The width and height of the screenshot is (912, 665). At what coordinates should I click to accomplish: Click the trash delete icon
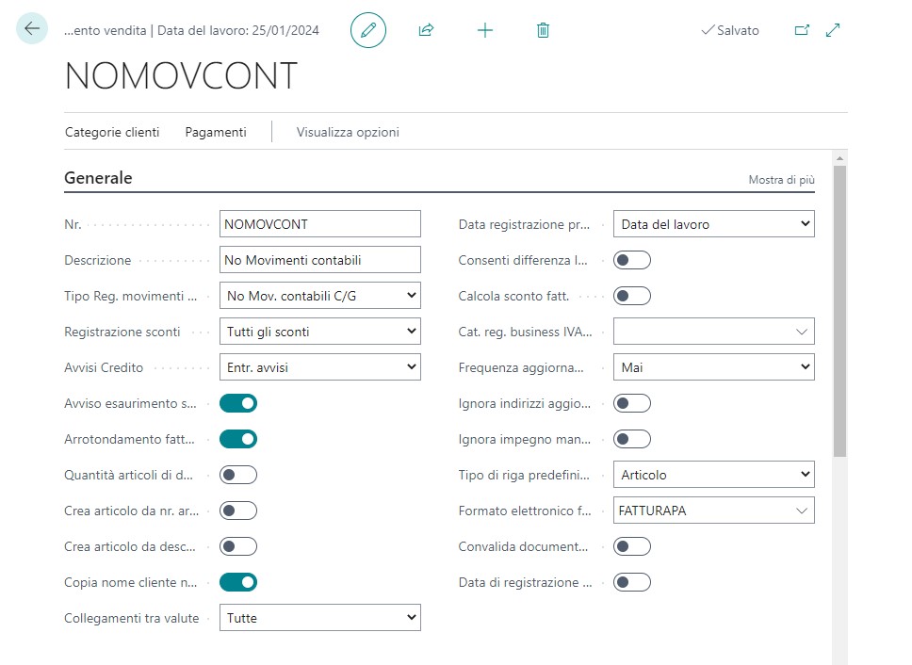[x=543, y=30]
